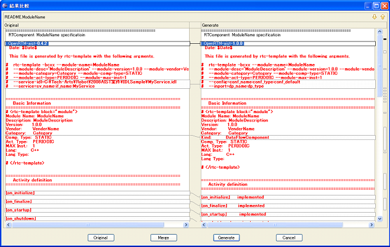Screen dimensions: 390x247
Task: Click Original pane horizontal scrollbar thumb
Action: (88, 225)
